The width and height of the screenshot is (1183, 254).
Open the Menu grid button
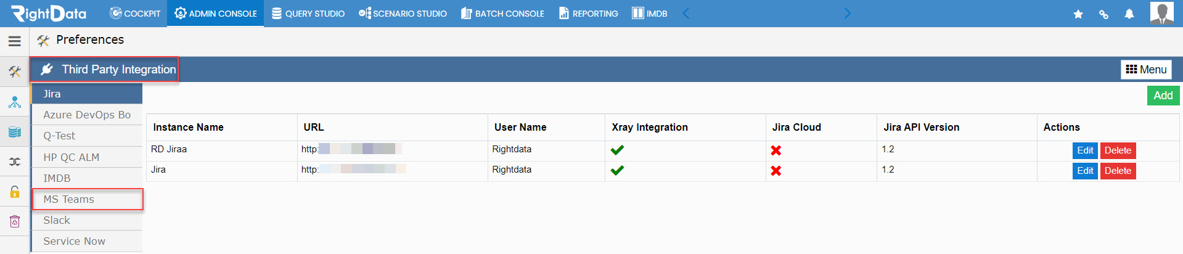[1146, 70]
